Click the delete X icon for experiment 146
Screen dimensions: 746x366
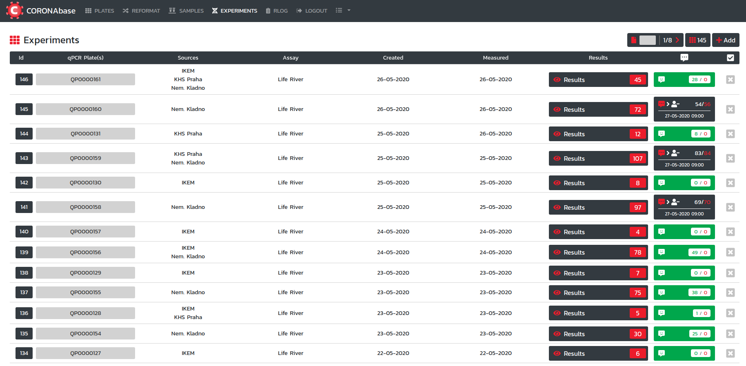coord(730,80)
